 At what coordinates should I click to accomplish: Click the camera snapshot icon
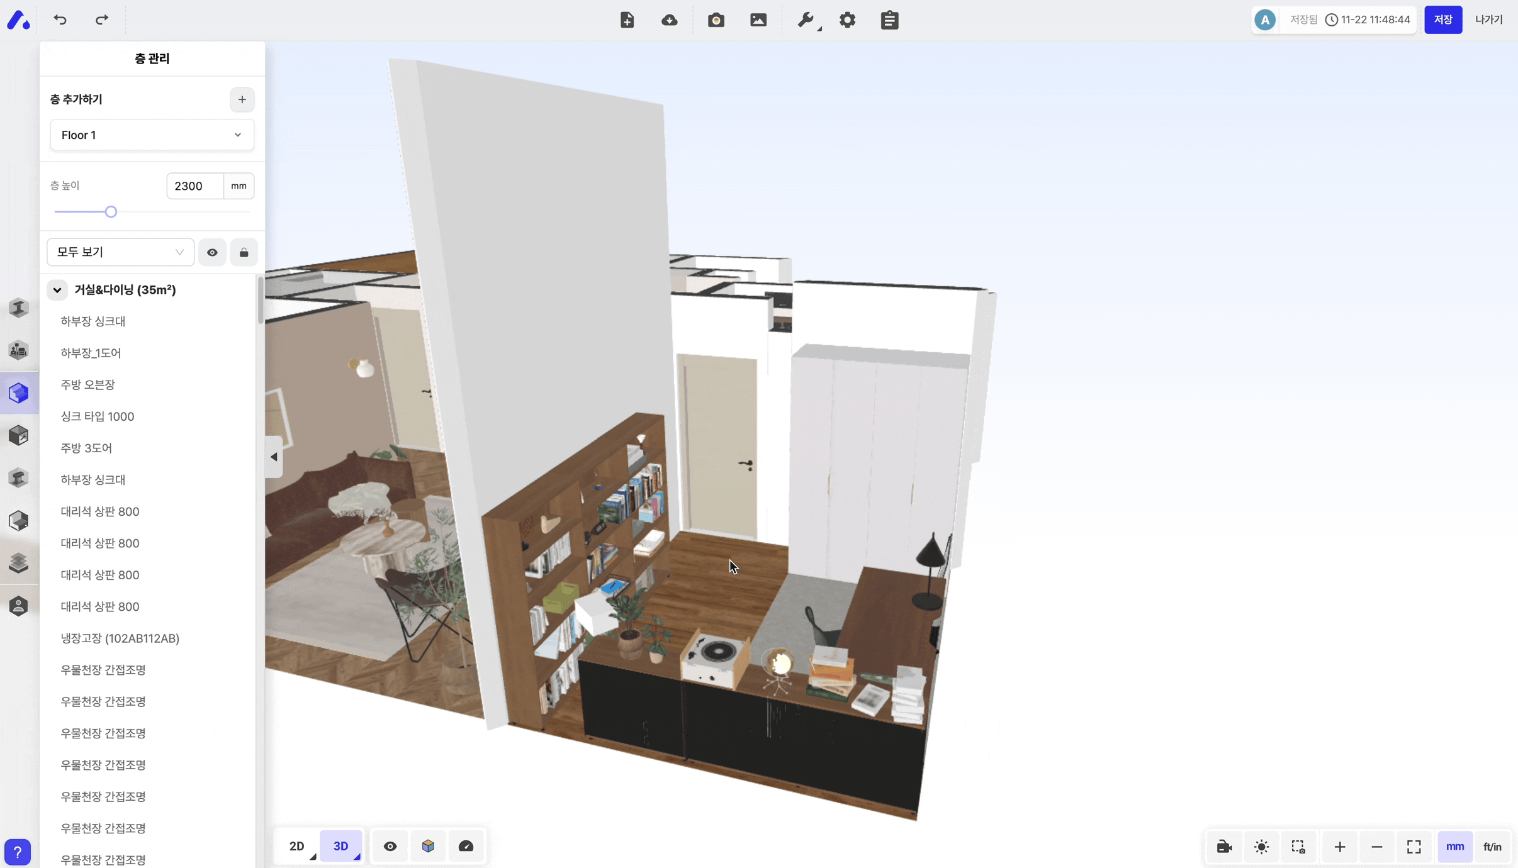(716, 20)
